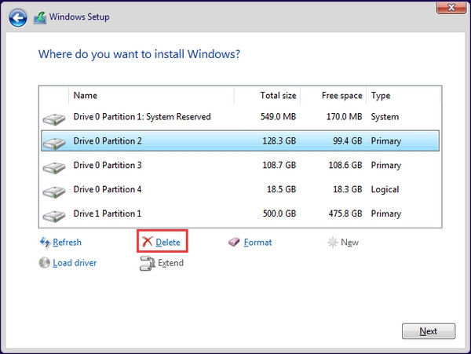Select the Drive 0 Partition 4 row

coord(240,189)
